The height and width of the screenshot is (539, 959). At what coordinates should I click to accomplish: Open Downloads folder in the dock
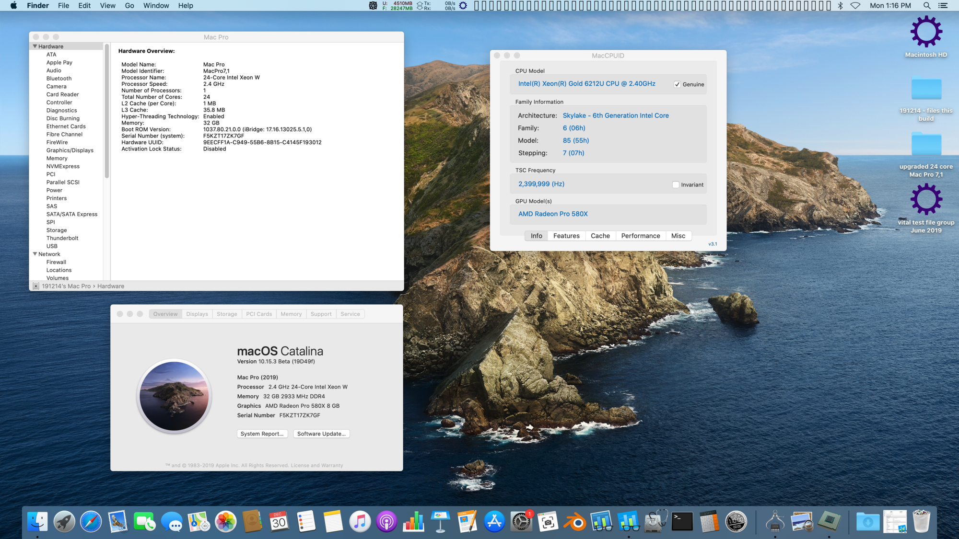coord(868,522)
